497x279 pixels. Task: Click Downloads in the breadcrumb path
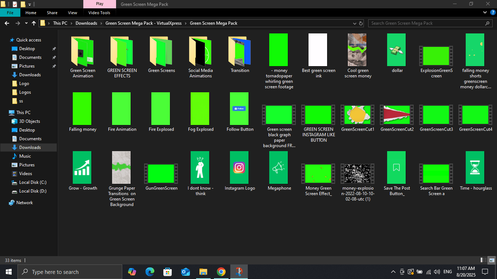[x=86, y=23]
